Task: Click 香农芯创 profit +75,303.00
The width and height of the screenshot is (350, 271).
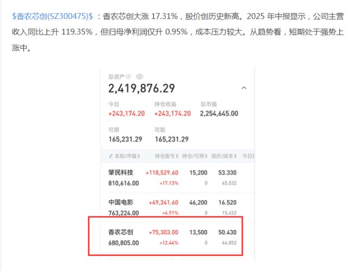Action: (164, 233)
